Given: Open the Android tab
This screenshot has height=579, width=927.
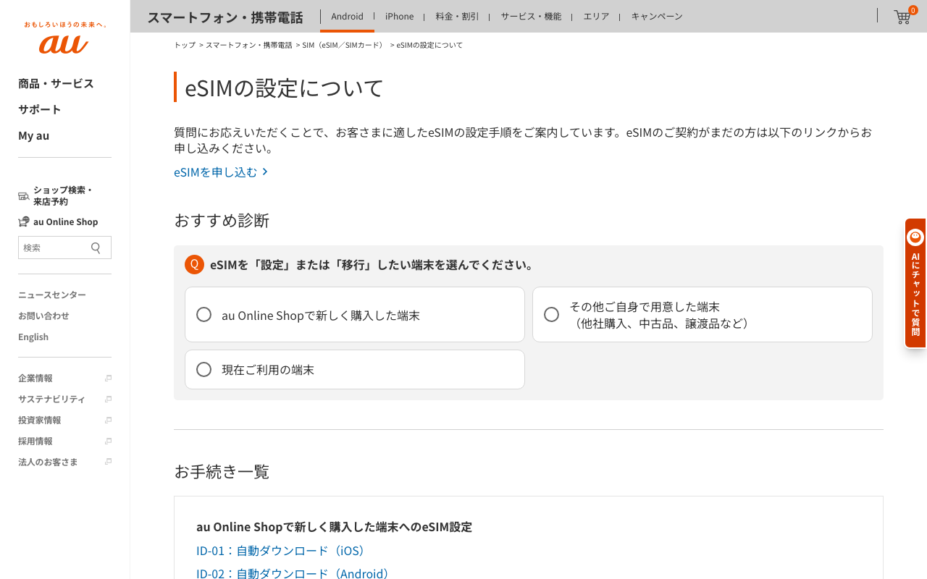Looking at the screenshot, I should 347,16.
